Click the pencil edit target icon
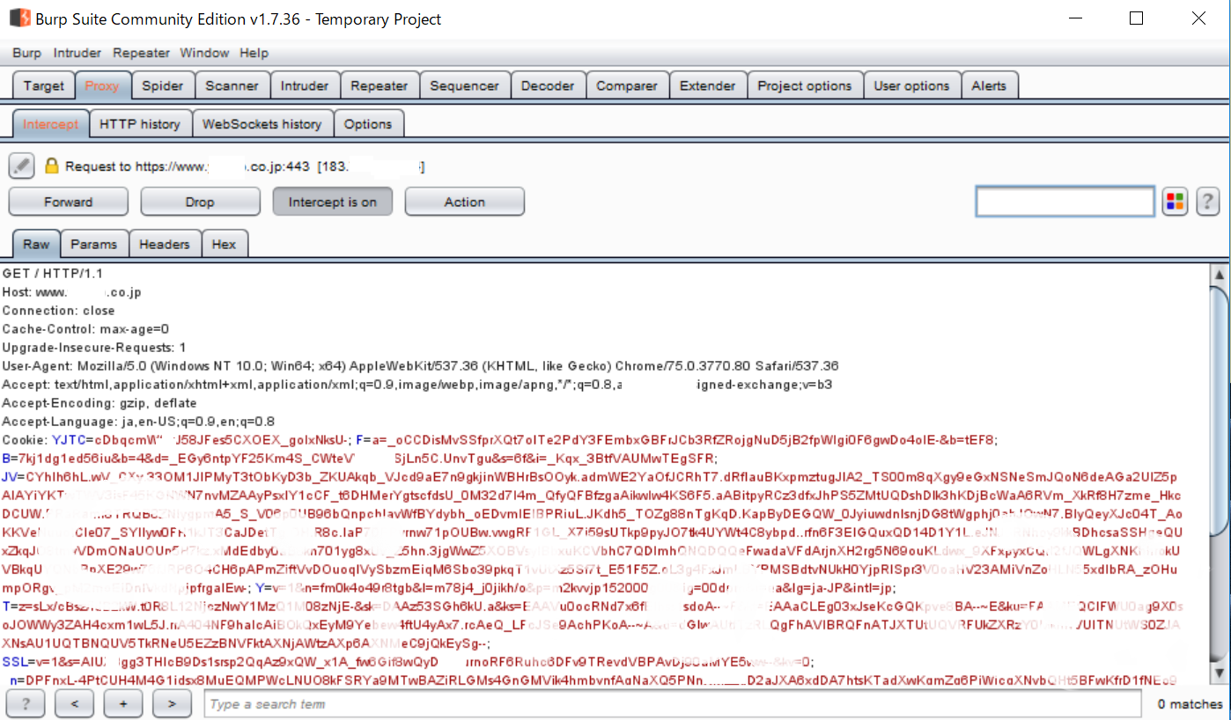The image size is (1231, 720). 22,165
